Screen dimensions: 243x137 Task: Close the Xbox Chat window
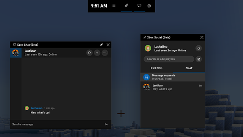coord(108,45)
